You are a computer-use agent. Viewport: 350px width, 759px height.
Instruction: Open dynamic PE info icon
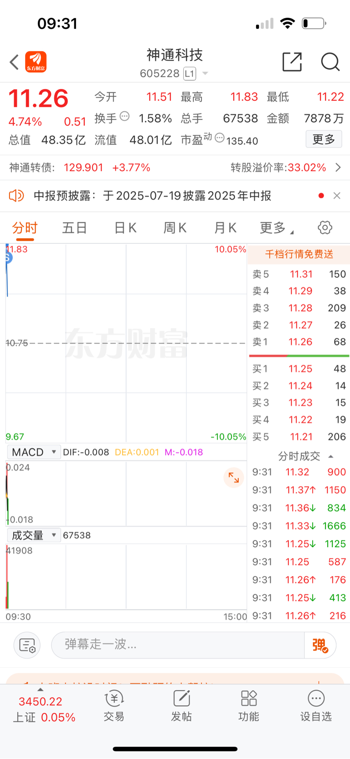219,138
